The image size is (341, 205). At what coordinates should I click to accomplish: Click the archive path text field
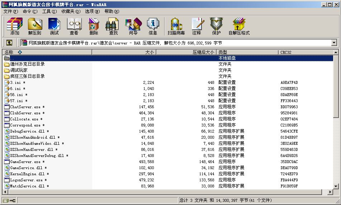176,43
